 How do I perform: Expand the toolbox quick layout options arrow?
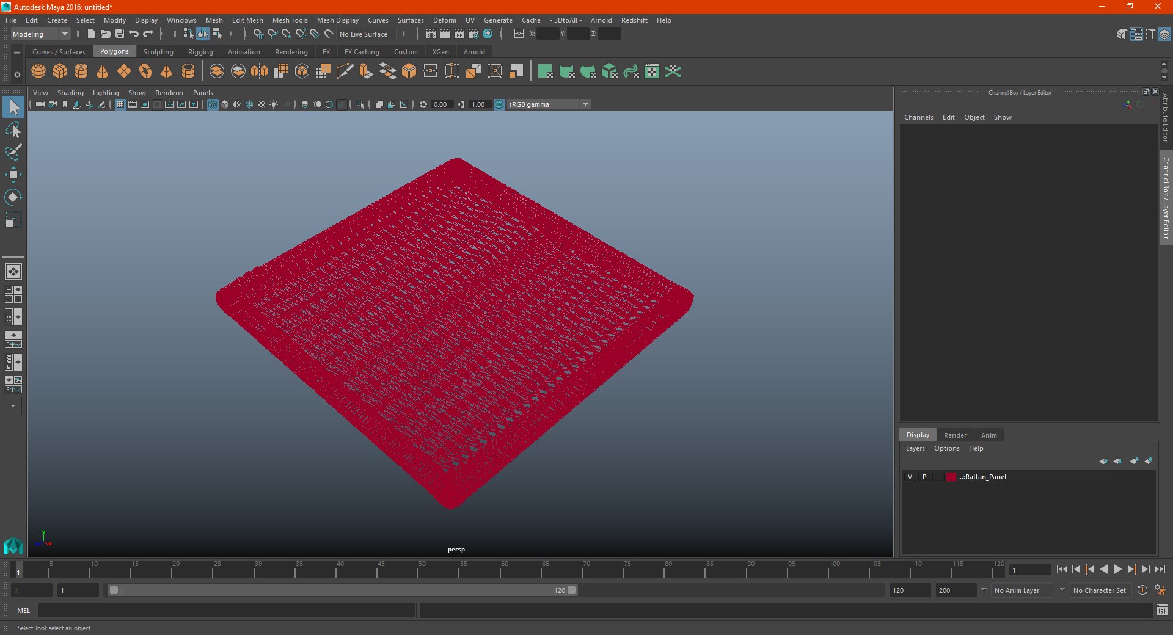tap(13, 406)
